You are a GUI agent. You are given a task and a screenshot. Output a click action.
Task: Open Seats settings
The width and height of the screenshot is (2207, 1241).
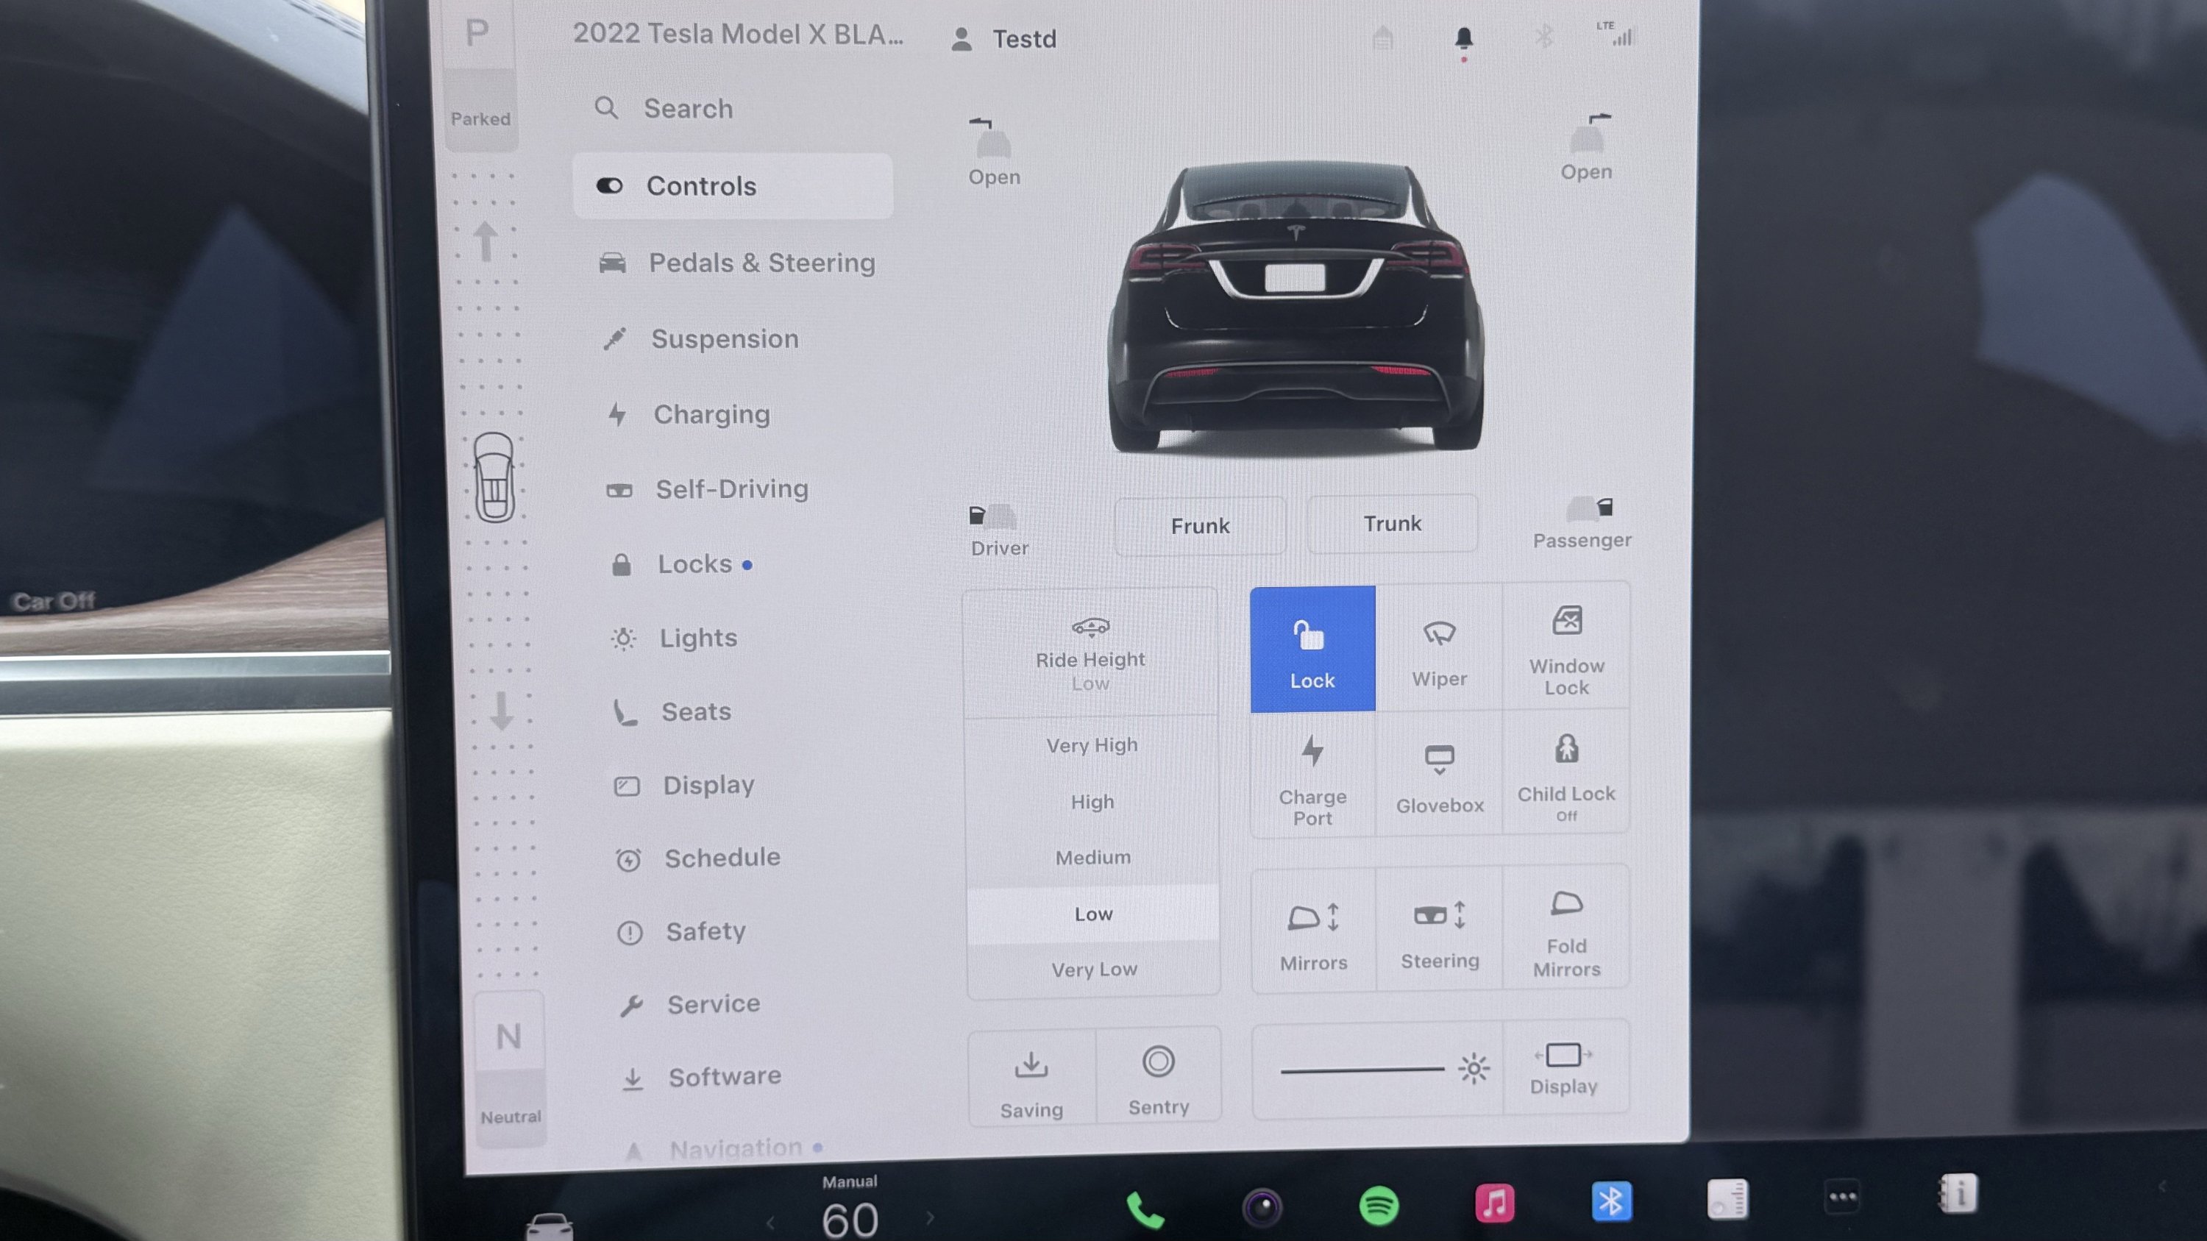(x=672, y=711)
